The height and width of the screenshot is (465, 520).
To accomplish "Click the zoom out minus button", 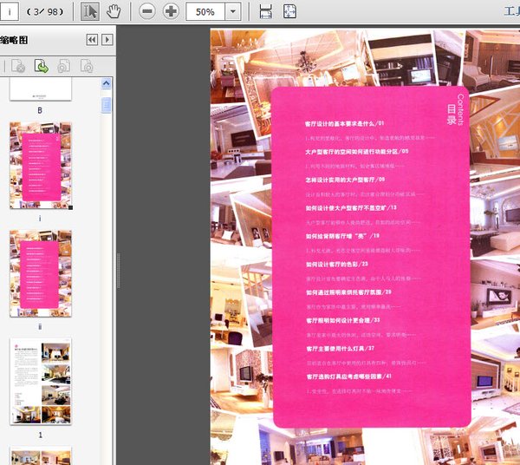I will point(147,12).
